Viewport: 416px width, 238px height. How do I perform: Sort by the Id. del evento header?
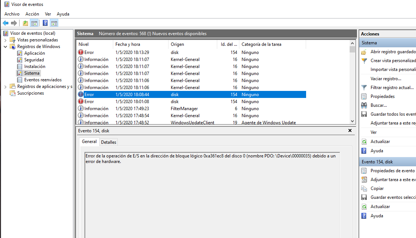[228, 44]
